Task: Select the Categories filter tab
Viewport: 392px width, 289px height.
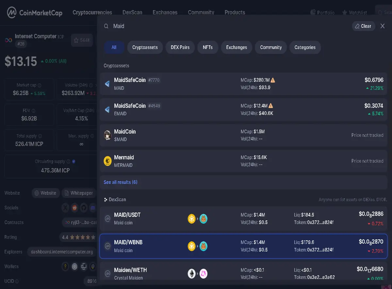Action: click(305, 47)
